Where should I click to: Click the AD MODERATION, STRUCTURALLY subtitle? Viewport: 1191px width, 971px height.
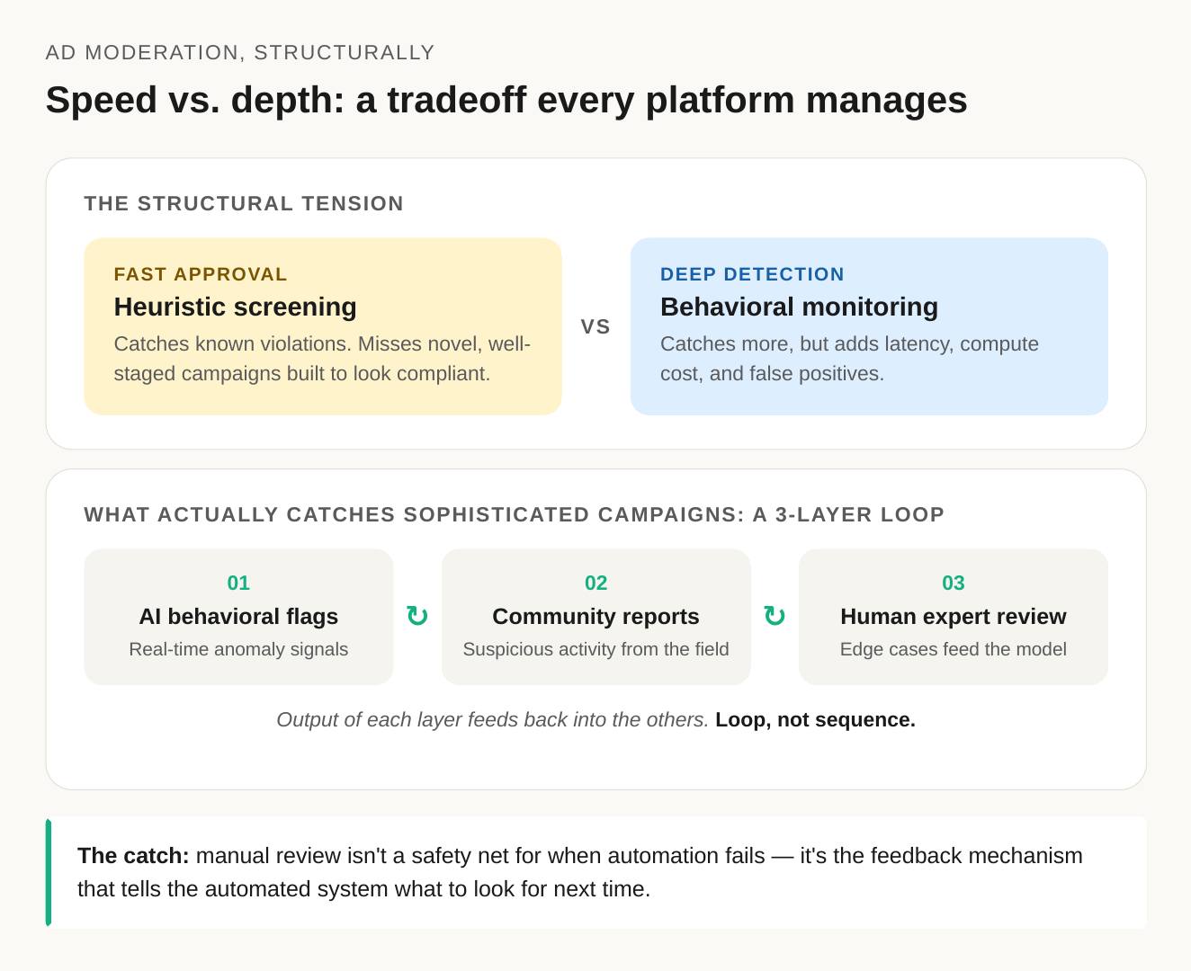pos(240,53)
